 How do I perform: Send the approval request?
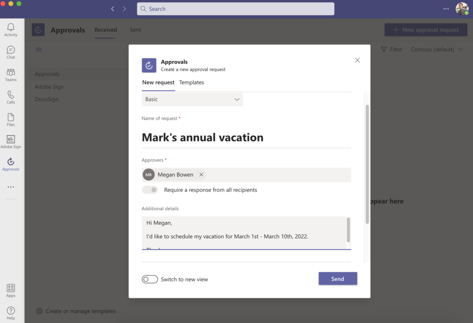pyautogui.click(x=338, y=279)
